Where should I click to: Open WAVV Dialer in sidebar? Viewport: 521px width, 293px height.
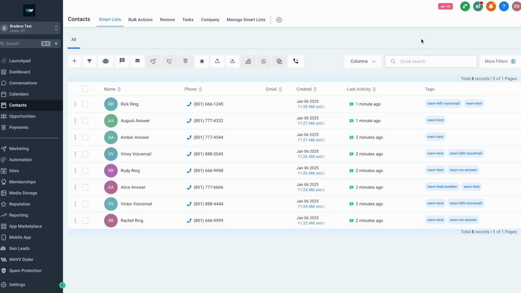click(x=21, y=260)
